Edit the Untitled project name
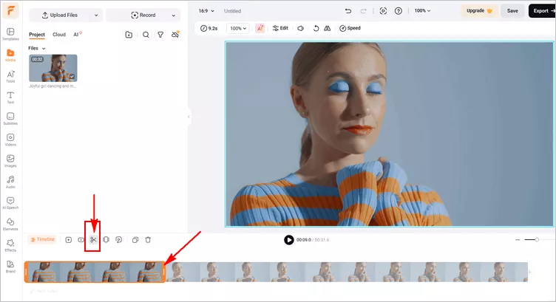Viewport: 556px width, 302px height. coord(232,11)
